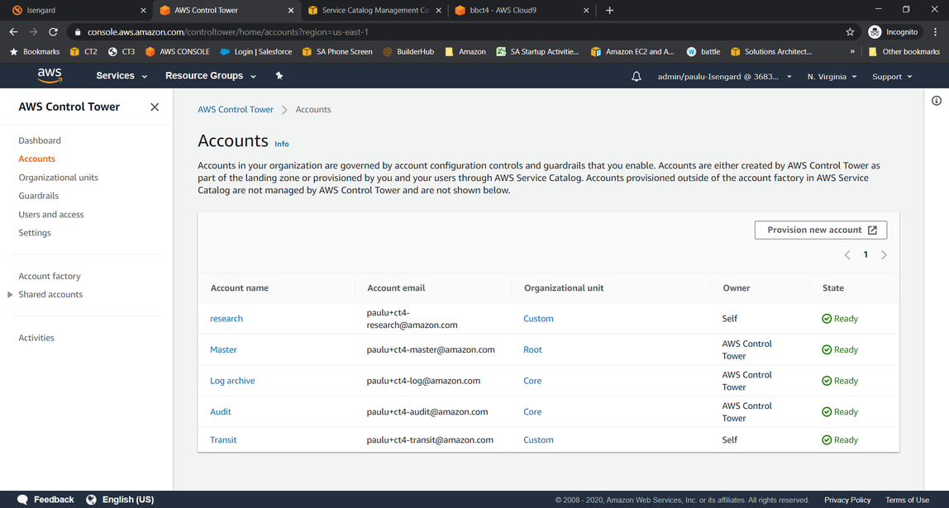Open Core organizational unit in Log archive row
Viewport: 949px width, 508px height.
point(532,381)
